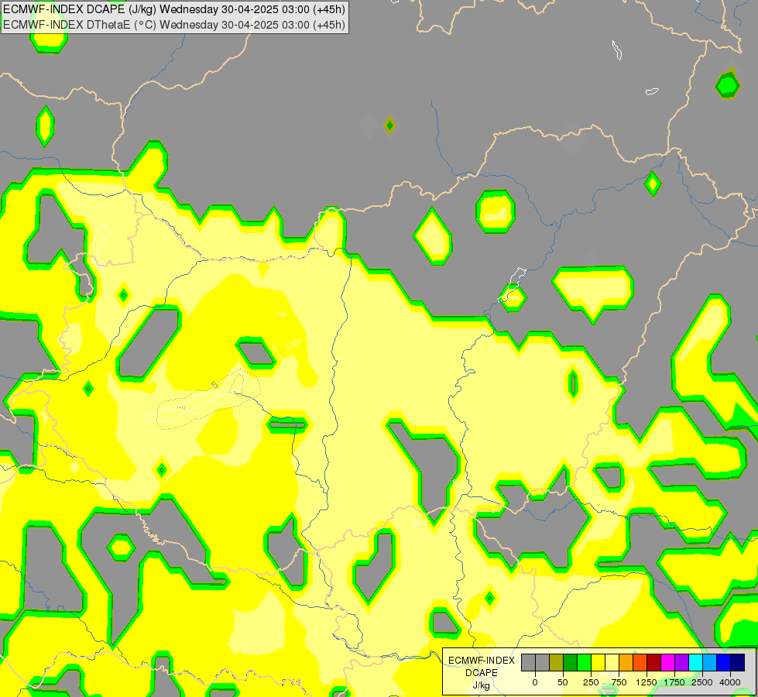The width and height of the screenshot is (758, 697).
Task: Click the '250' legend tick label
Action: click(x=591, y=682)
